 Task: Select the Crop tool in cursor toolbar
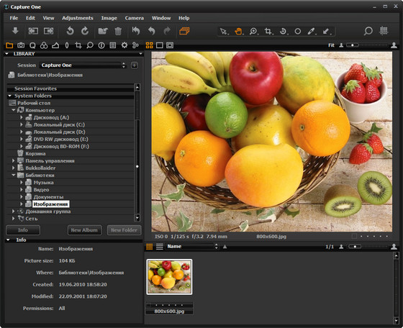point(268,32)
